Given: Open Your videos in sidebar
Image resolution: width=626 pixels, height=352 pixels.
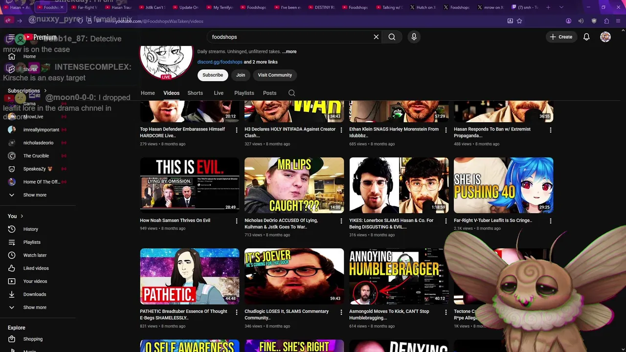Looking at the screenshot, I should [35, 281].
